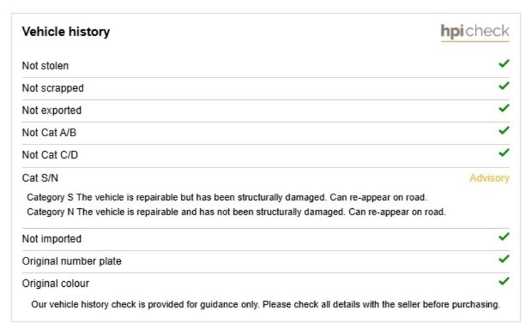Image resolution: width=532 pixels, height=335 pixels.
Task: Click the green checkmark beside Not imported
Action: (504, 236)
